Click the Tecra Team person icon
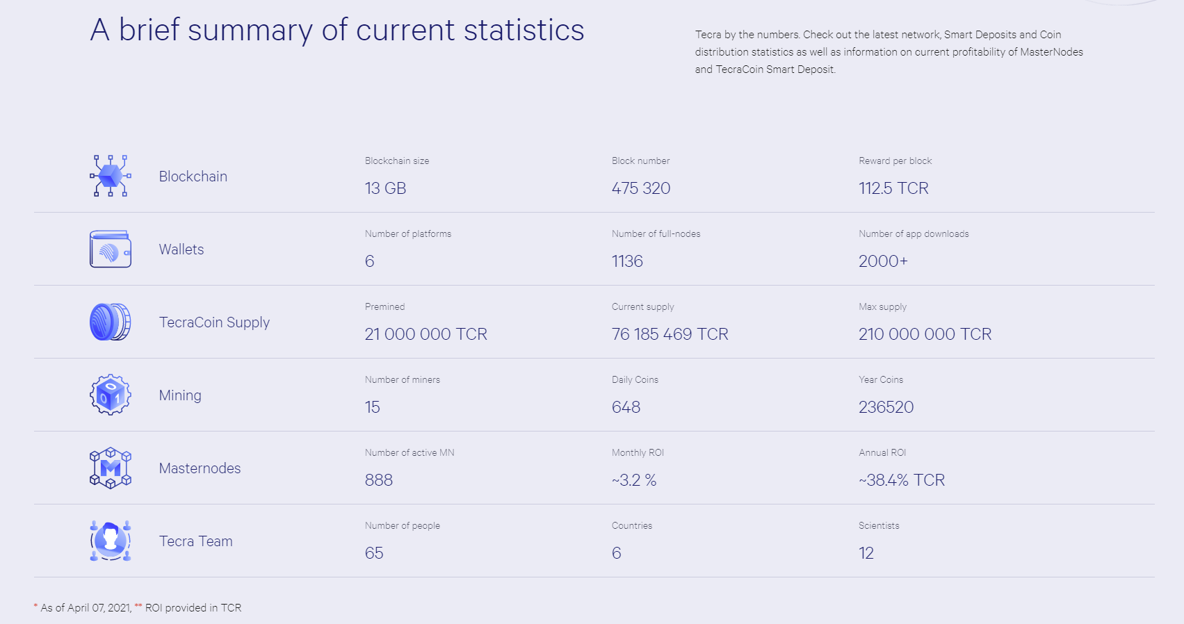 [x=110, y=541]
